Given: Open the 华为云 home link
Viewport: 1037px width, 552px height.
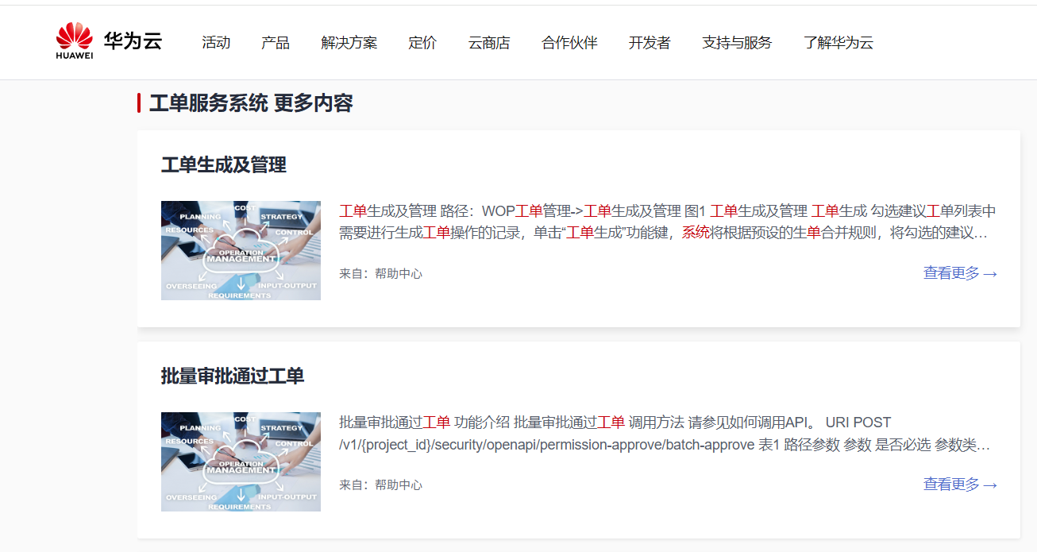Looking at the screenshot, I should click(x=133, y=41).
